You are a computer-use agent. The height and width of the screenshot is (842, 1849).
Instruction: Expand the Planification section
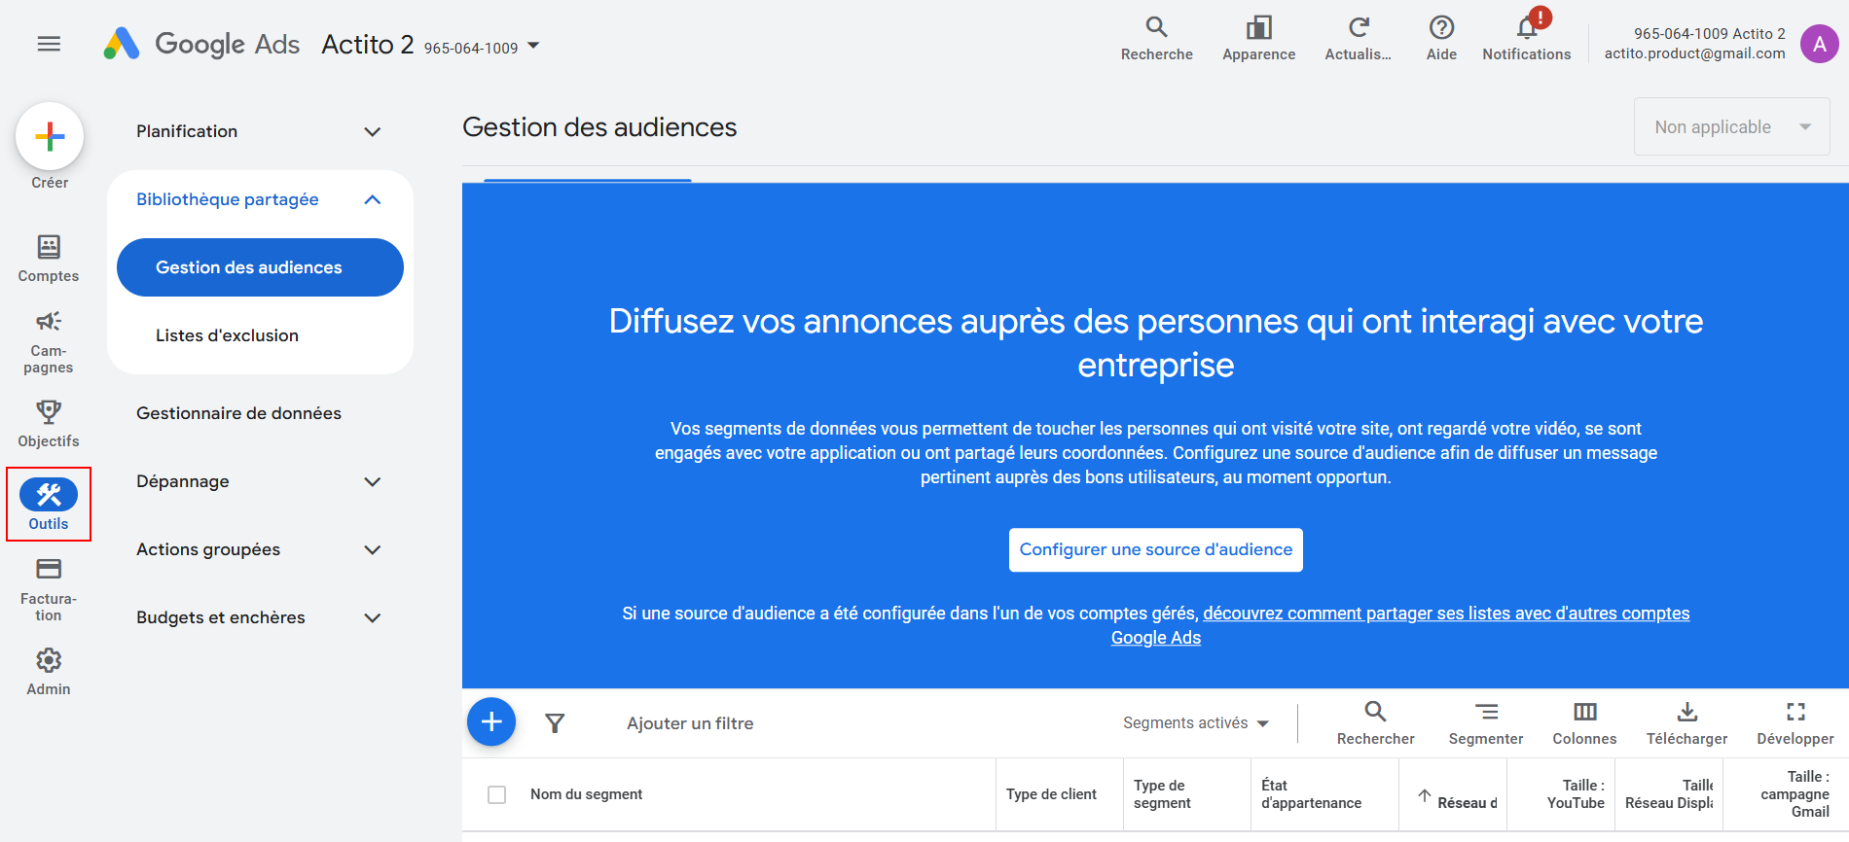click(x=372, y=131)
